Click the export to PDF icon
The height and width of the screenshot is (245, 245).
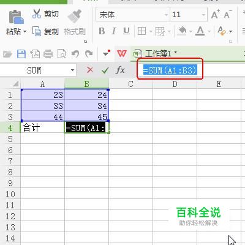click(35, 54)
